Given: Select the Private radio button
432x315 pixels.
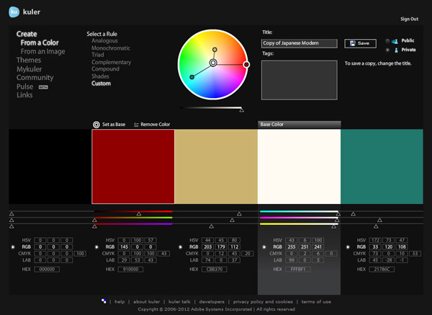Looking at the screenshot, I should point(387,50).
